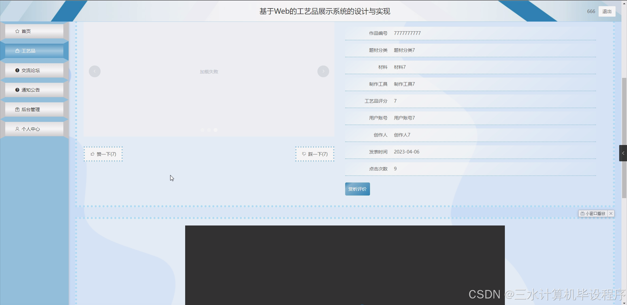Click the page title 基于Web的工艺品展示系统的设计与实现
Screen dimensions: 627x305
click(x=325, y=11)
